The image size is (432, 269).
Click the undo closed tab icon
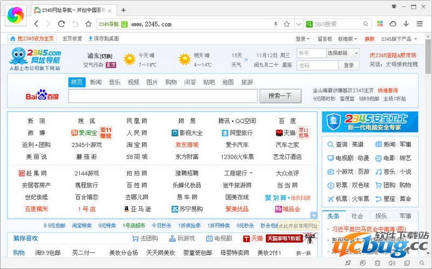point(75,24)
